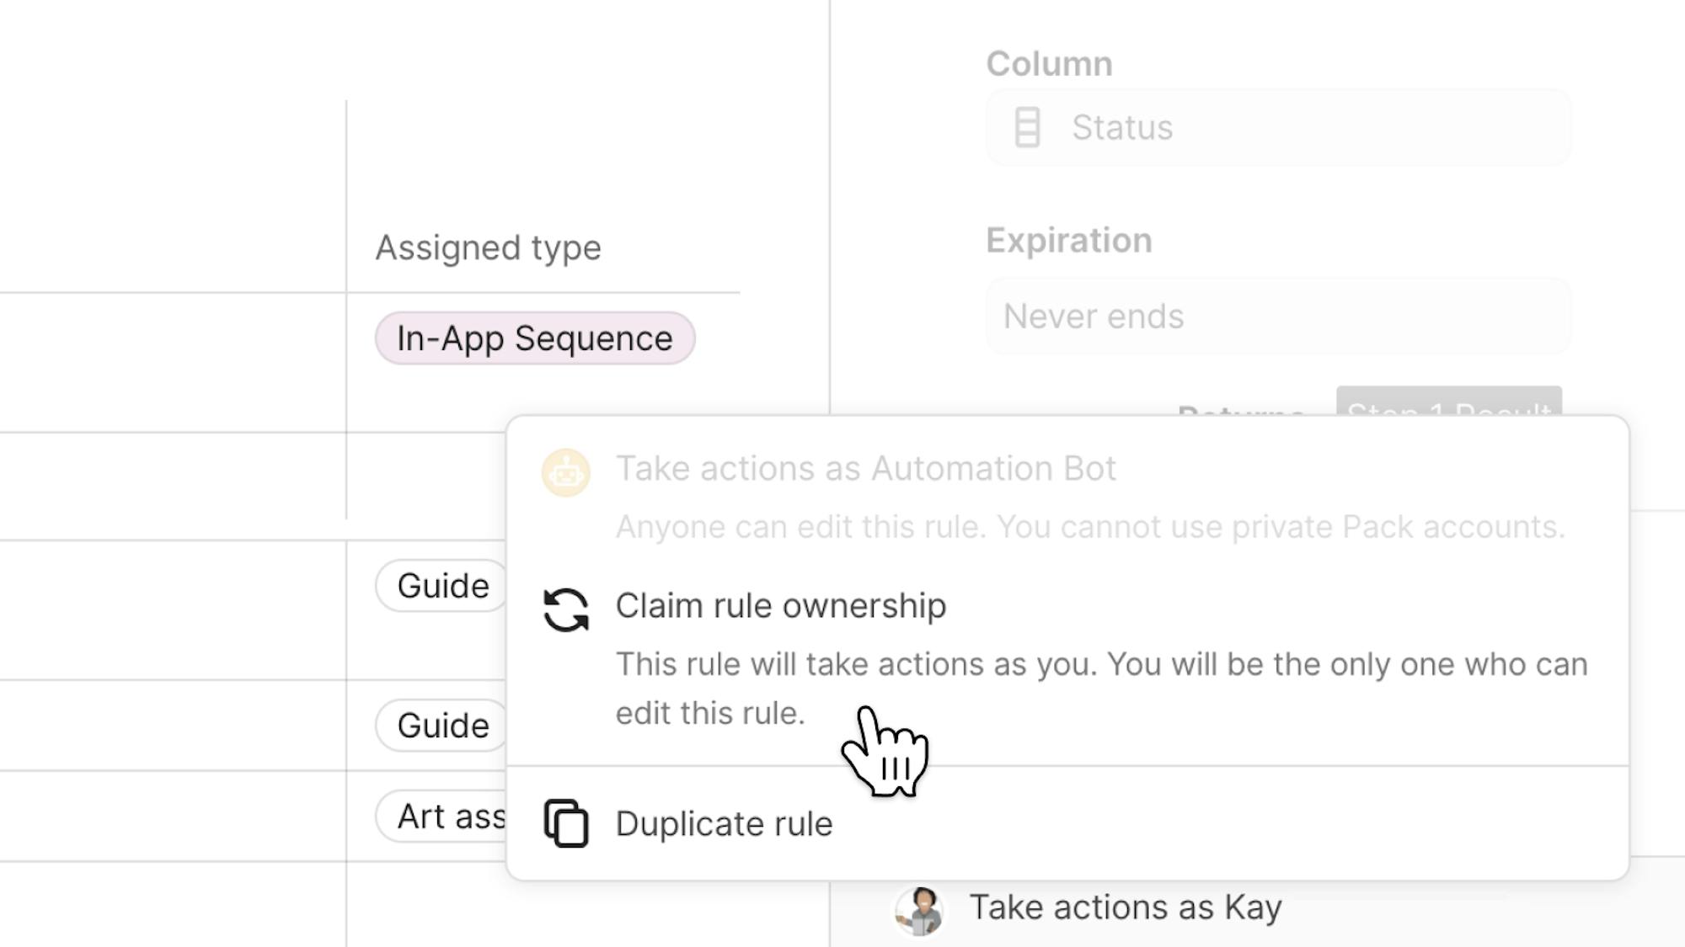Select Claim rule ownership menu option
This screenshot has width=1685, height=947.
(x=780, y=606)
